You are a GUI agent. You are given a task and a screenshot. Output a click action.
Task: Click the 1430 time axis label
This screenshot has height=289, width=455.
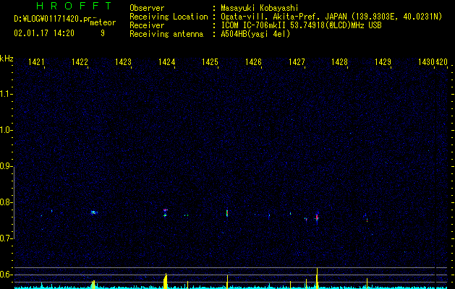[x=426, y=62]
